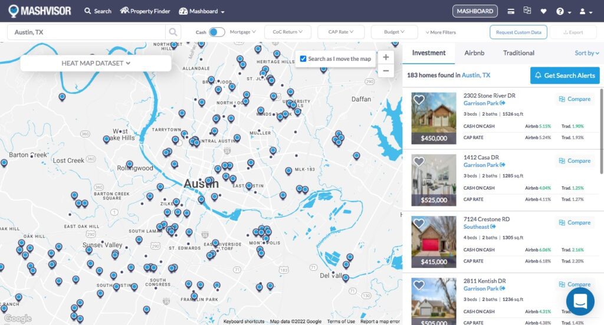
Task: Open the 2302 Stone River DR photo
Action: pos(434,118)
